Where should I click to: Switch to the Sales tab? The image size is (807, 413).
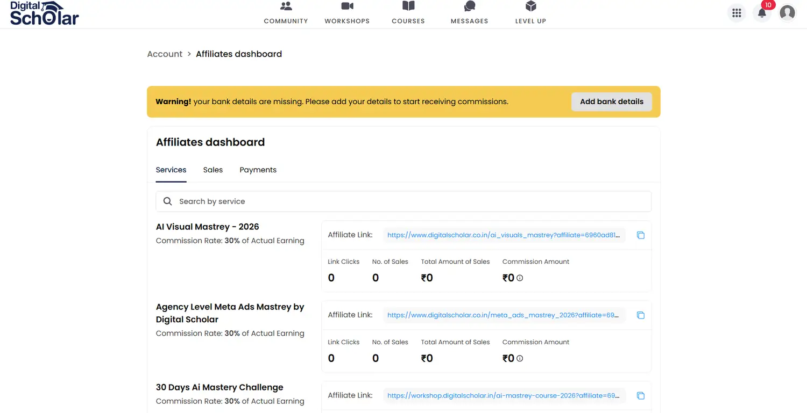pyautogui.click(x=213, y=170)
